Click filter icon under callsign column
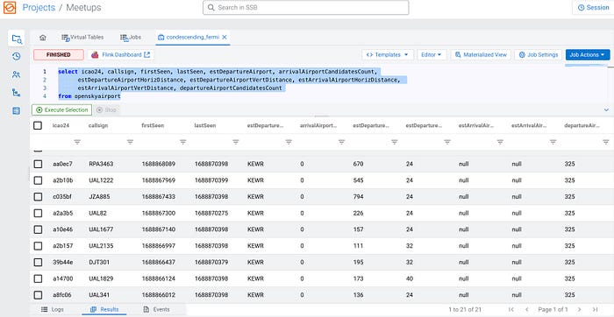 point(130,142)
